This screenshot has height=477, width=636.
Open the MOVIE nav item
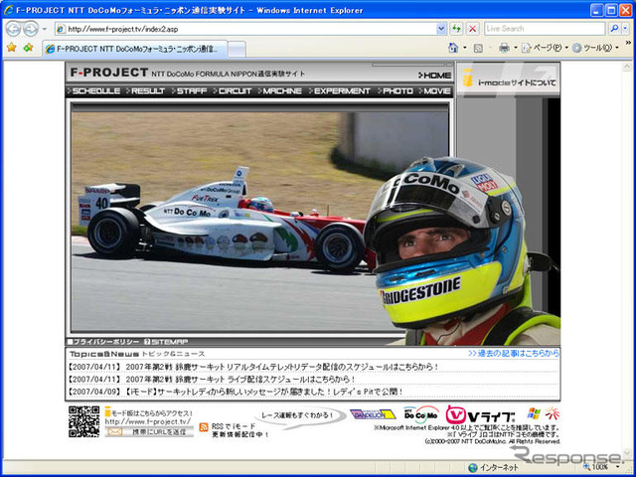coord(435,90)
